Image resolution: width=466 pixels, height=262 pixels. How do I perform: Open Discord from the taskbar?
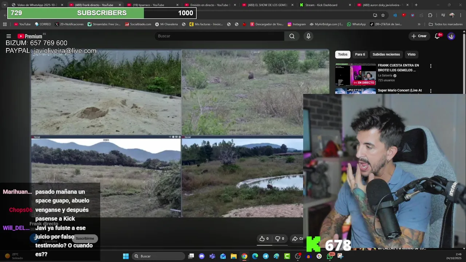coord(202,256)
